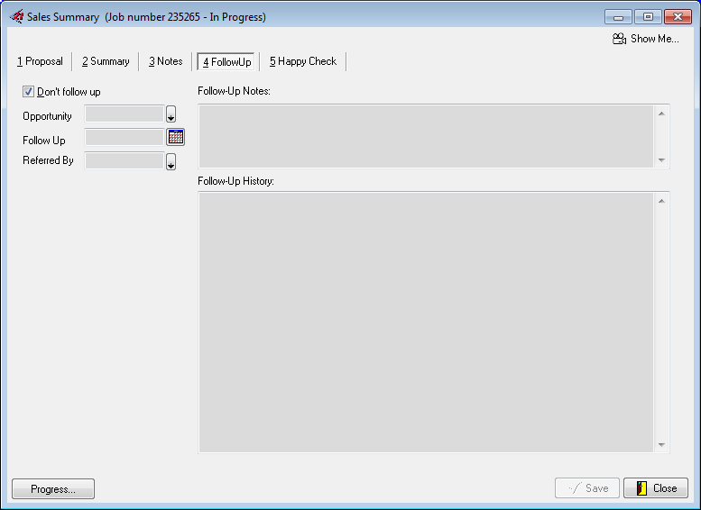Image resolution: width=701 pixels, height=510 pixels.
Task: Click inside the Follow-Up Notes text area
Action: 426,136
